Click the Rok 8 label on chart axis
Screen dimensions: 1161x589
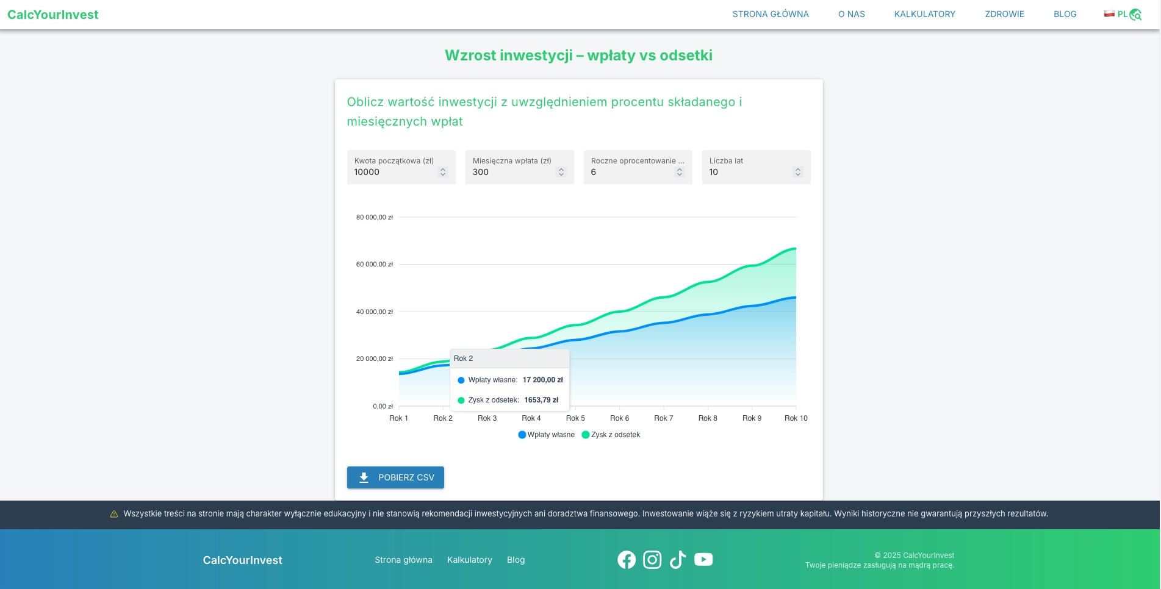coord(708,418)
